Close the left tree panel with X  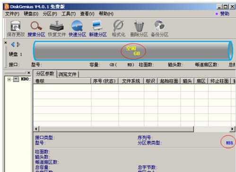pyautogui.click(x=29, y=73)
